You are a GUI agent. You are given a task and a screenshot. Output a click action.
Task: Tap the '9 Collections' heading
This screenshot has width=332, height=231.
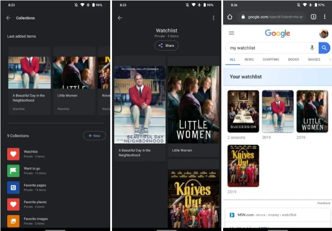pos(18,136)
